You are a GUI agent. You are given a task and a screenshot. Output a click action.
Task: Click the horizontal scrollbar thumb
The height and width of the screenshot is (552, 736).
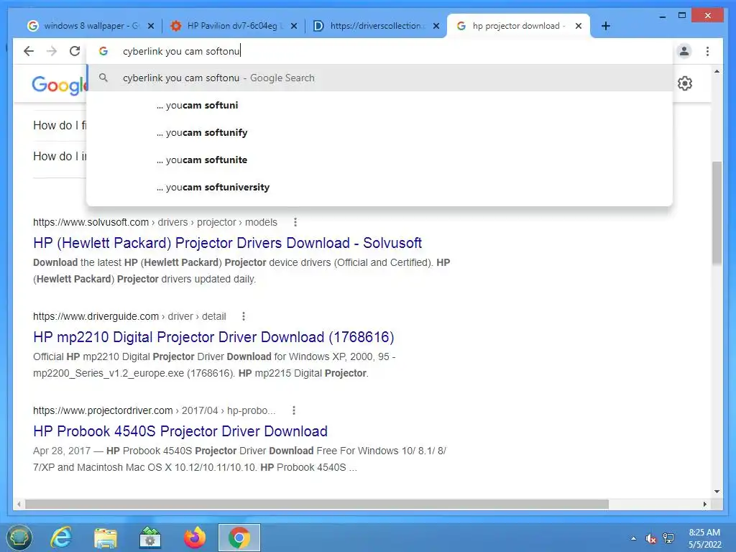pos(317,504)
